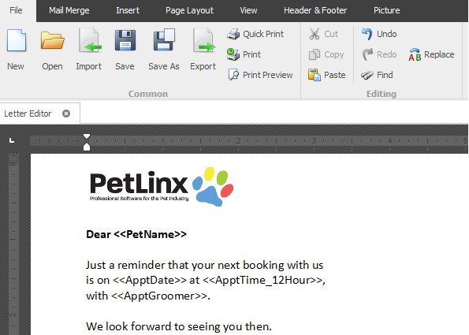Go to Page Layout tab
The height and width of the screenshot is (335, 469).
[x=190, y=10]
